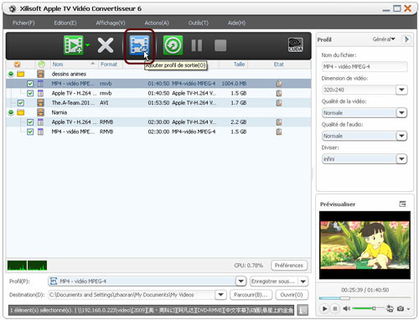Click the Pause conversion toolbar icon
This screenshot has width=419, height=320.
tap(197, 45)
